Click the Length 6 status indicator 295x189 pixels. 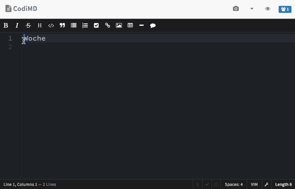[x=283, y=184]
